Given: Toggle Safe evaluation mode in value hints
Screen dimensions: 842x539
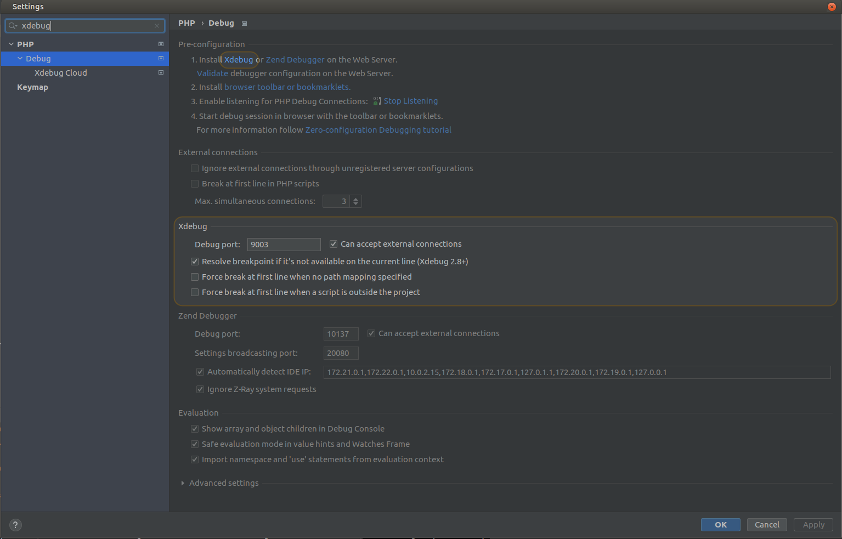Looking at the screenshot, I should click(195, 444).
